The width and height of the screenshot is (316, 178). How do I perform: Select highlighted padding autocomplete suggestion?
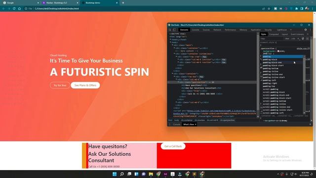click(x=283, y=57)
